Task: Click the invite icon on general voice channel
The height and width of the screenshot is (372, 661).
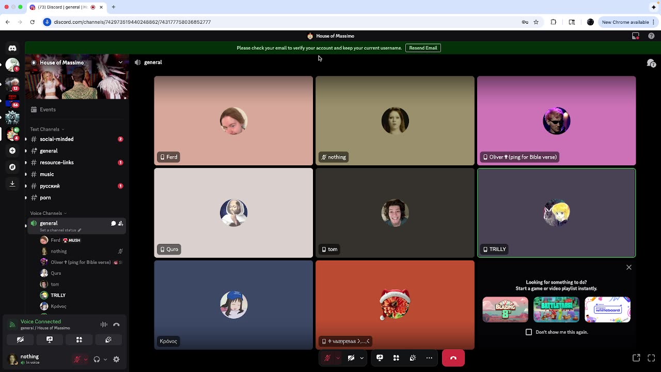Action: pos(120,223)
